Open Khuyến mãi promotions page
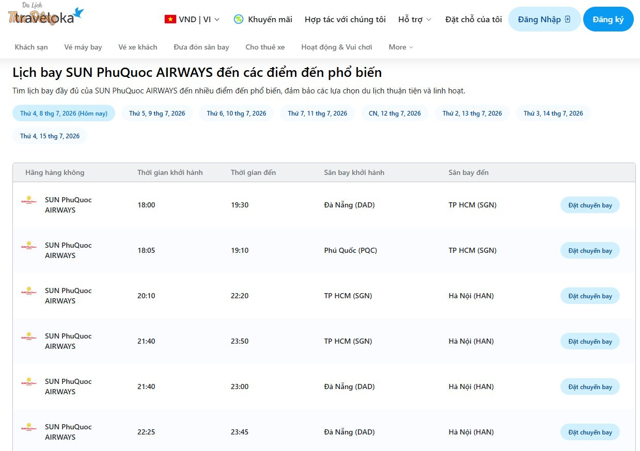The width and height of the screenshot is (640, 451). click(263, 19)
